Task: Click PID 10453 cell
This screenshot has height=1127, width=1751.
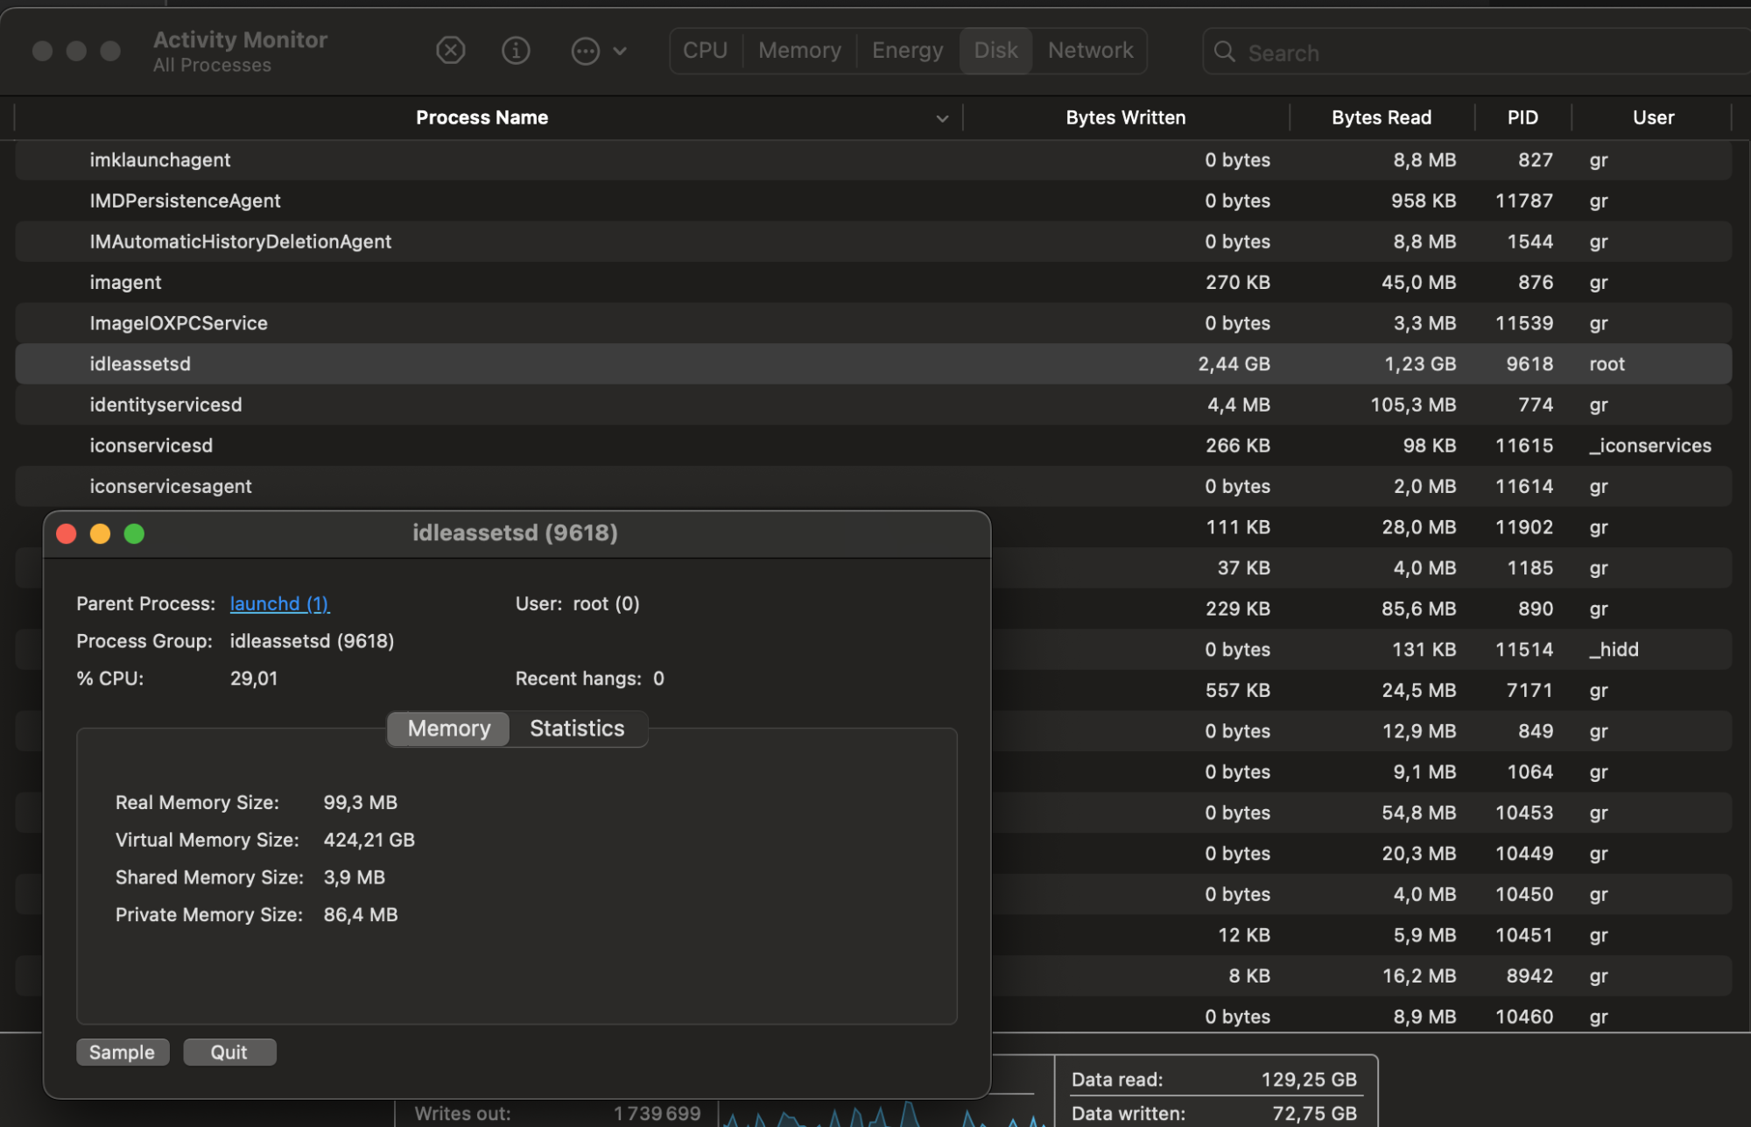Action: tap(1524, 813)
